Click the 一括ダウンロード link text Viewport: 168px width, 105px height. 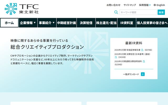(x=131, y=74)
